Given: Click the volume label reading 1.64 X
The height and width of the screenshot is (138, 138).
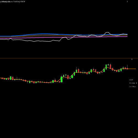Looking at the screenshot, I should [133, 83].
